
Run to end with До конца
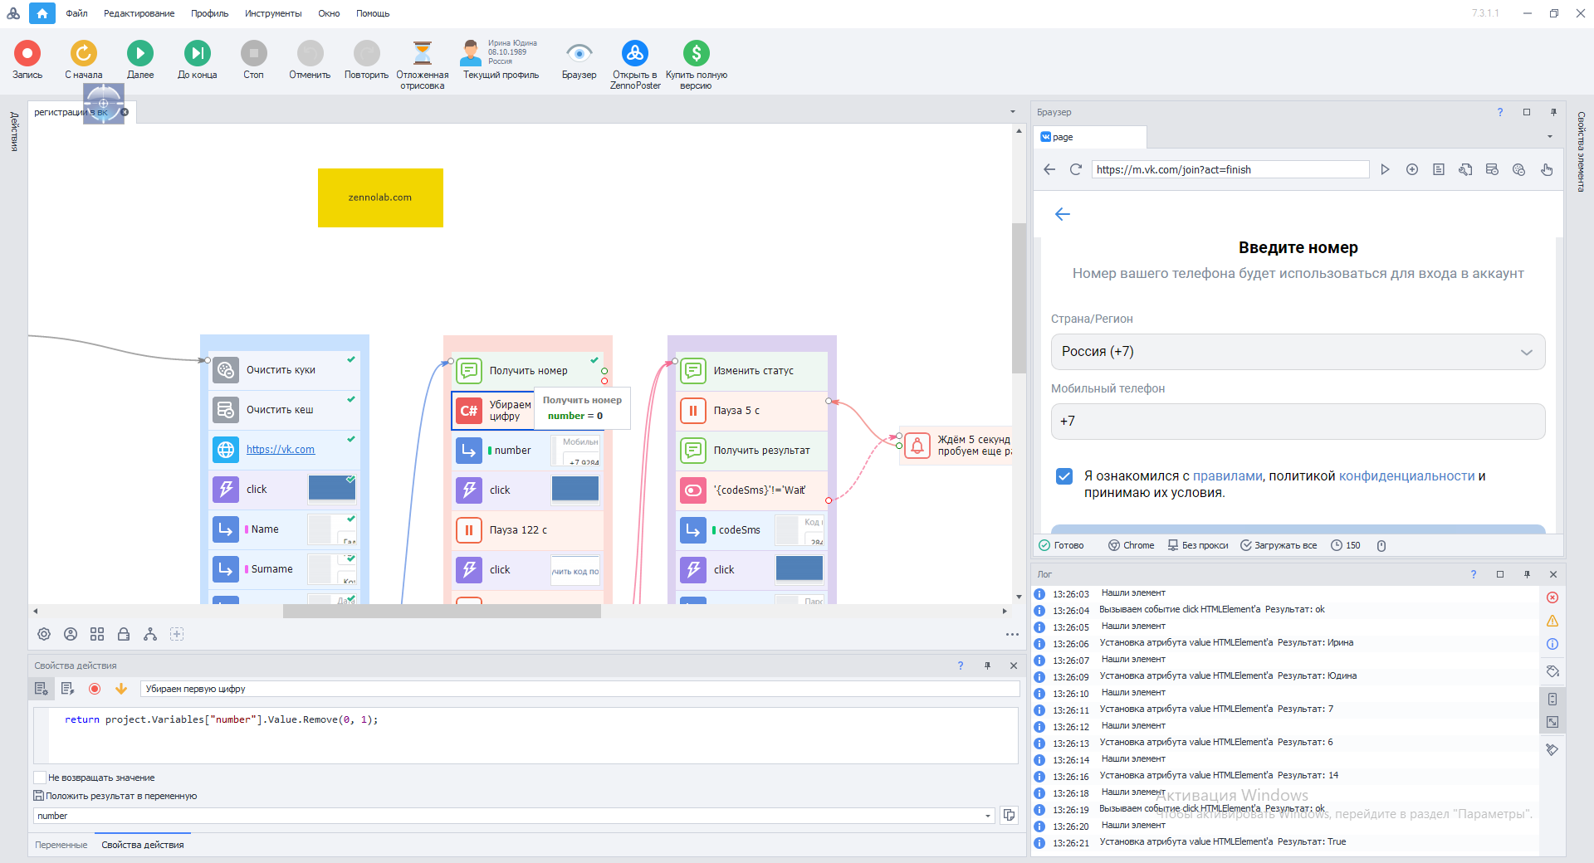point(198,54)
